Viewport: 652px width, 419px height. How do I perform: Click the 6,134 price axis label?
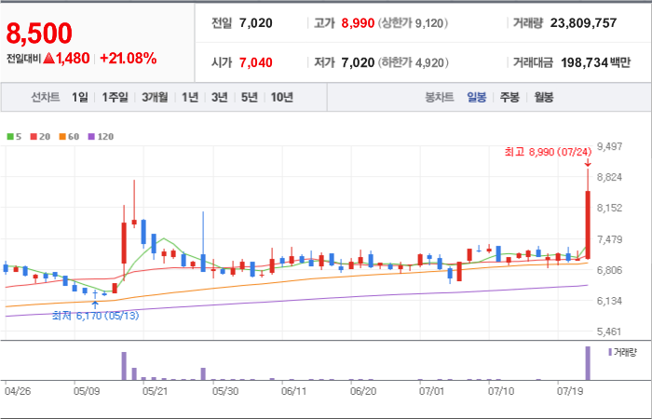[609, 301]
